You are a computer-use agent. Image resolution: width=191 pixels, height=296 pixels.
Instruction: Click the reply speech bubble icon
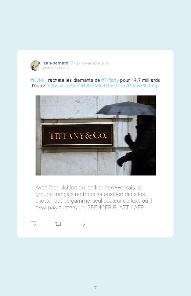click(x=33, y=224)
